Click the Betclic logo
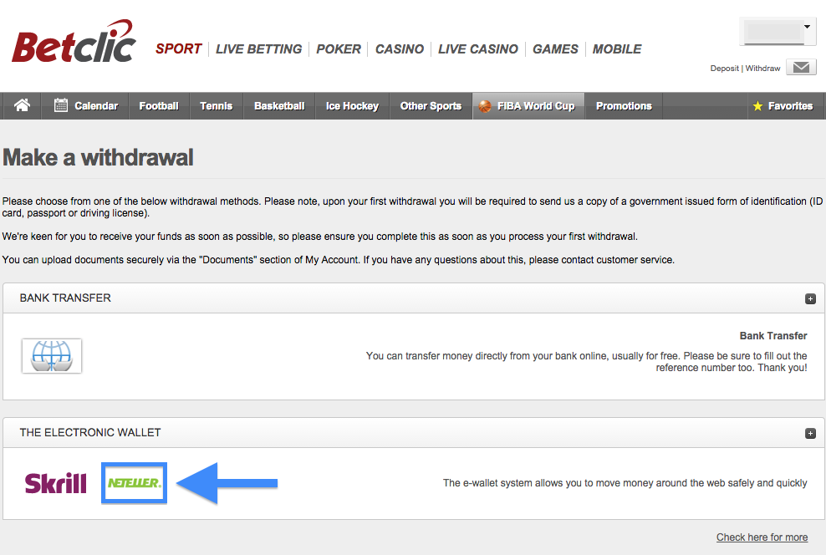The width and height of the screenshot is (826, 555). 74,42
